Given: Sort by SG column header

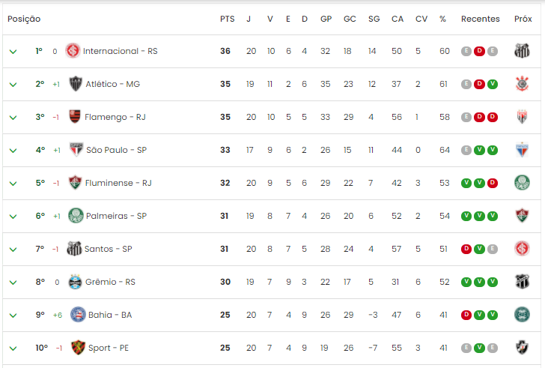Looking at the screenshot, I should (374, 19).
